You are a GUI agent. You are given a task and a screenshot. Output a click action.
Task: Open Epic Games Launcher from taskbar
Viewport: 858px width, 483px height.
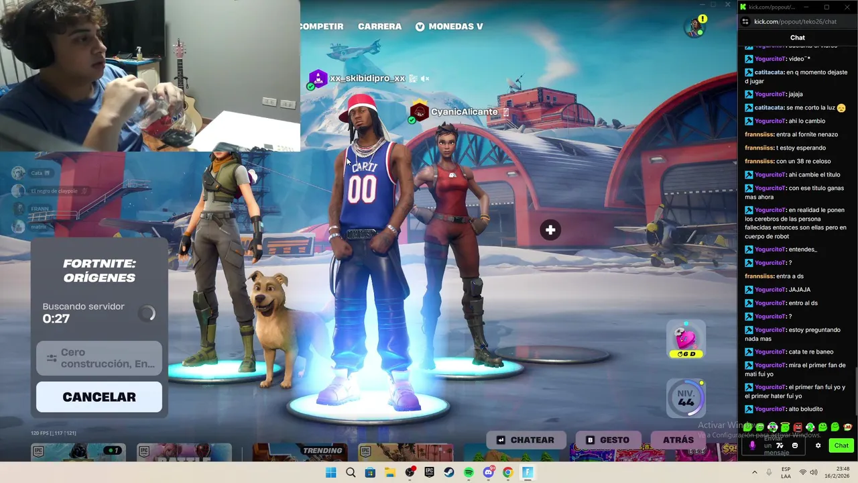(x=429, y=473)
